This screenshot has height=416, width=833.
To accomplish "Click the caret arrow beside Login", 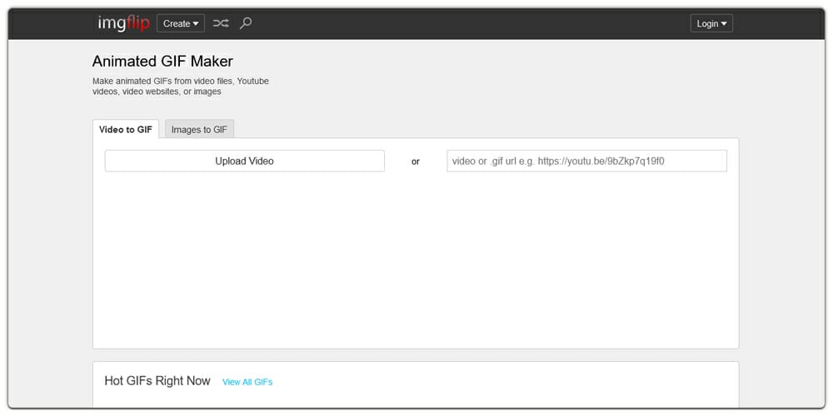I will (x=724, y=23).
